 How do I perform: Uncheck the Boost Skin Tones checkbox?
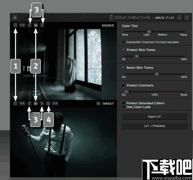tap(123, 67)
